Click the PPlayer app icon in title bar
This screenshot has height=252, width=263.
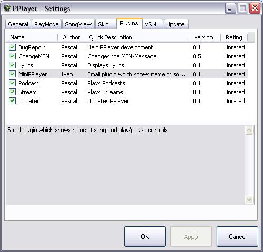(7, 8)
